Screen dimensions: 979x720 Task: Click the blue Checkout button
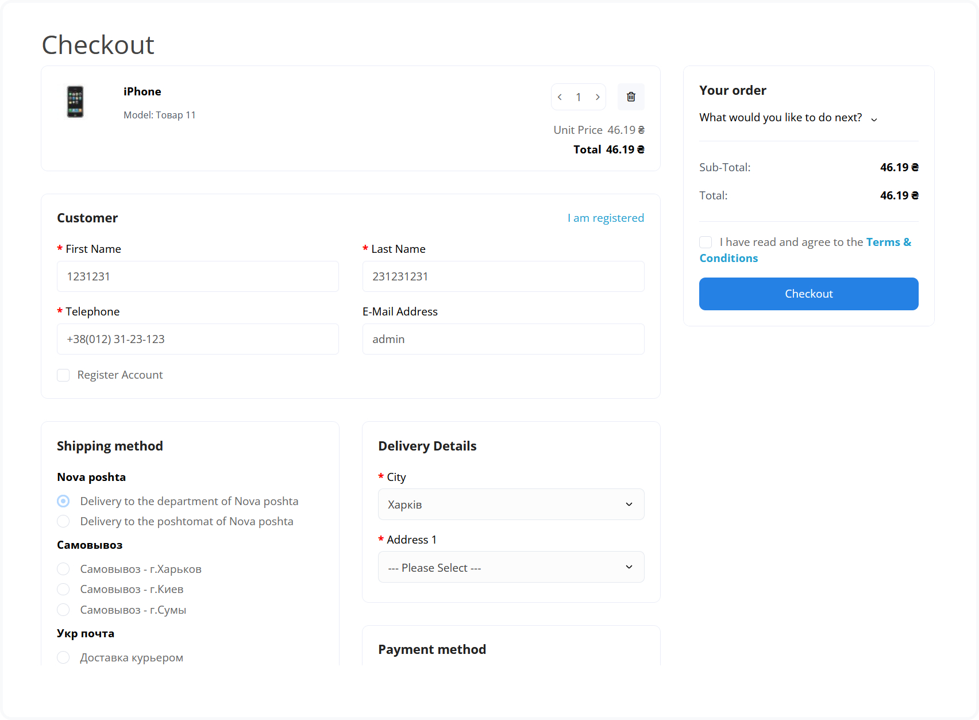tap(808, 294)
